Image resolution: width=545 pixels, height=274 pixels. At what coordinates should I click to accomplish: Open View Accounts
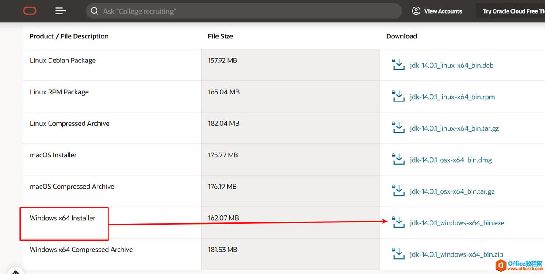(437, 11)
